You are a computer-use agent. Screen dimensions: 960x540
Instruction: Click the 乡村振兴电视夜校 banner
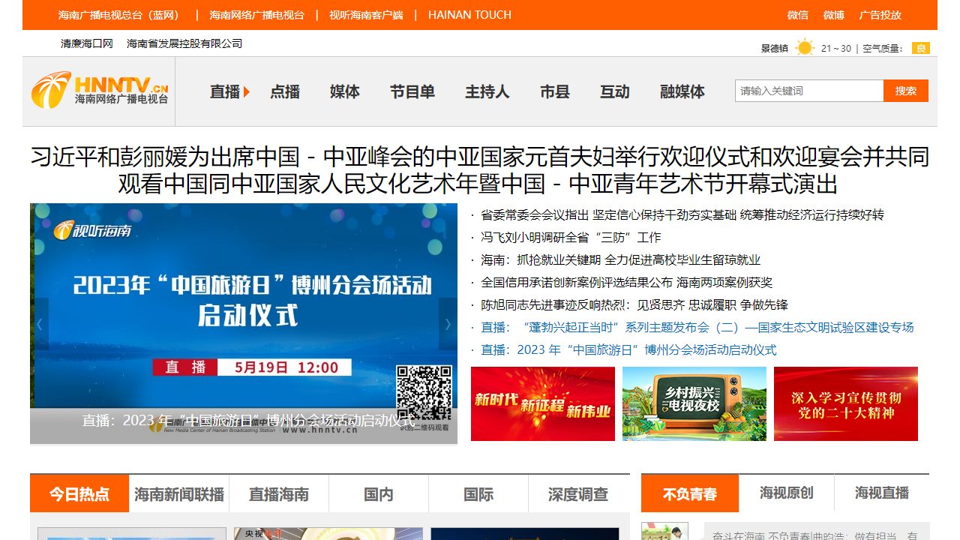[x=694, y=403]
